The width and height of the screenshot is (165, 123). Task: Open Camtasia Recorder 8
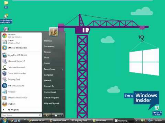coord(21,67)
